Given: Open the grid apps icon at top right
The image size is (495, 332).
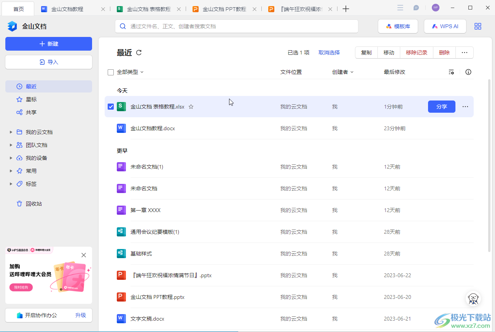Looking at the screenshot, I should (478, 26).
